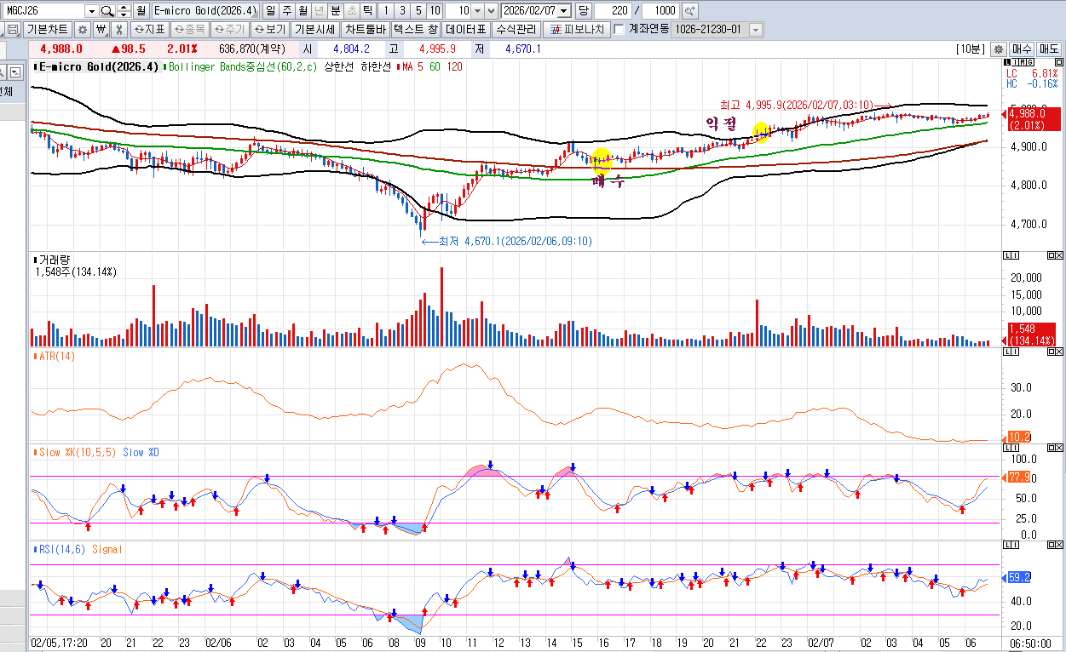Click the 매수 buy button

[1022, 49]
